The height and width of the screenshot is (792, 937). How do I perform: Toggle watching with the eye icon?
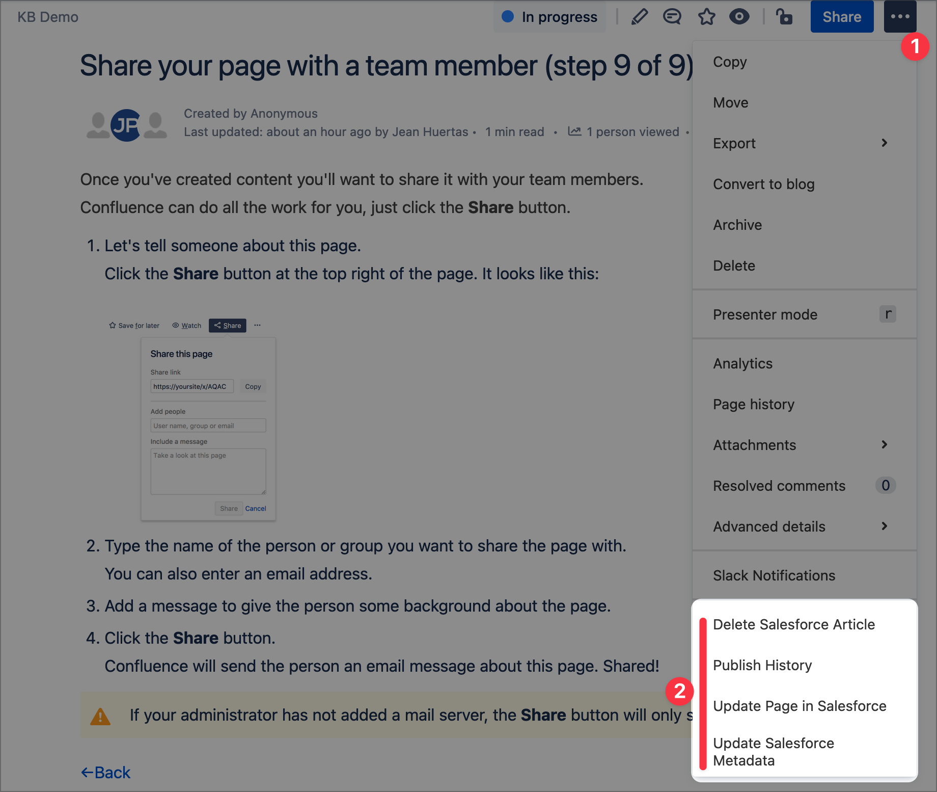[x=739, y=17]
